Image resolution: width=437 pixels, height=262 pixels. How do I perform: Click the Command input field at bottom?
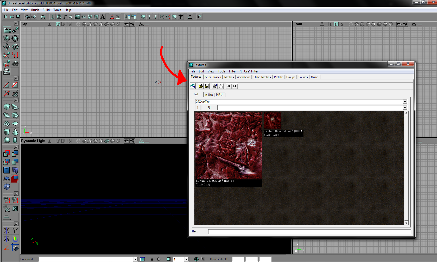point(86,259)
